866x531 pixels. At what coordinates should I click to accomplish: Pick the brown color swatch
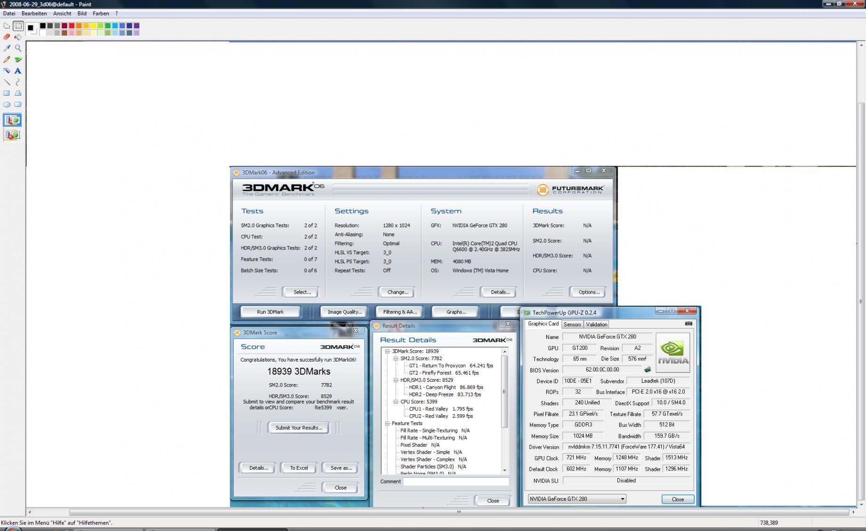(65, 33)
